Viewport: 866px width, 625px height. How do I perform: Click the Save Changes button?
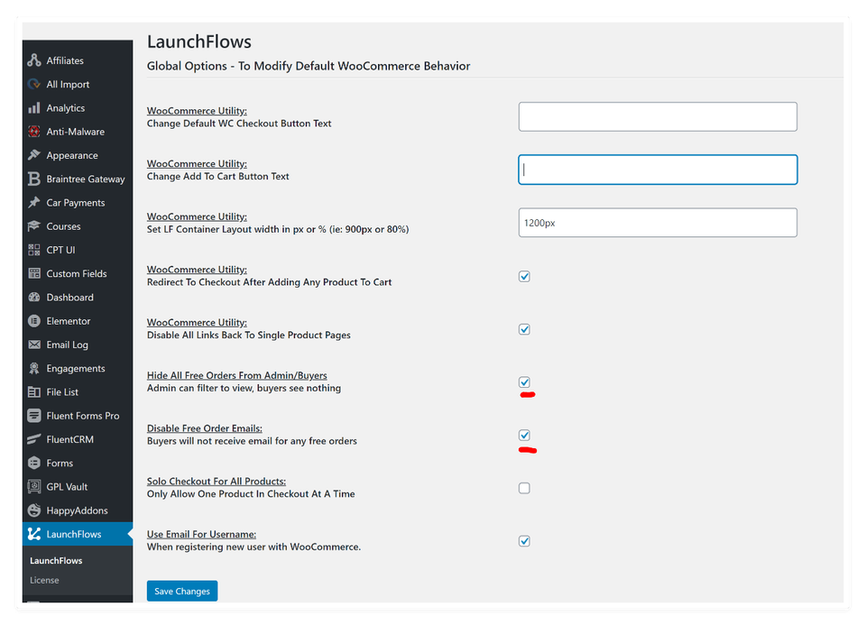point(181,591)
